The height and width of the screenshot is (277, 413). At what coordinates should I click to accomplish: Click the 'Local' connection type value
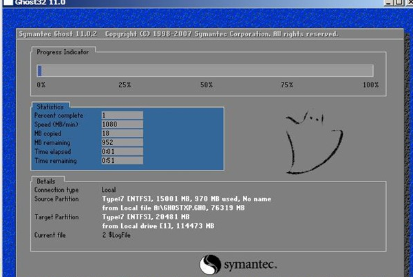pos(109,190)
